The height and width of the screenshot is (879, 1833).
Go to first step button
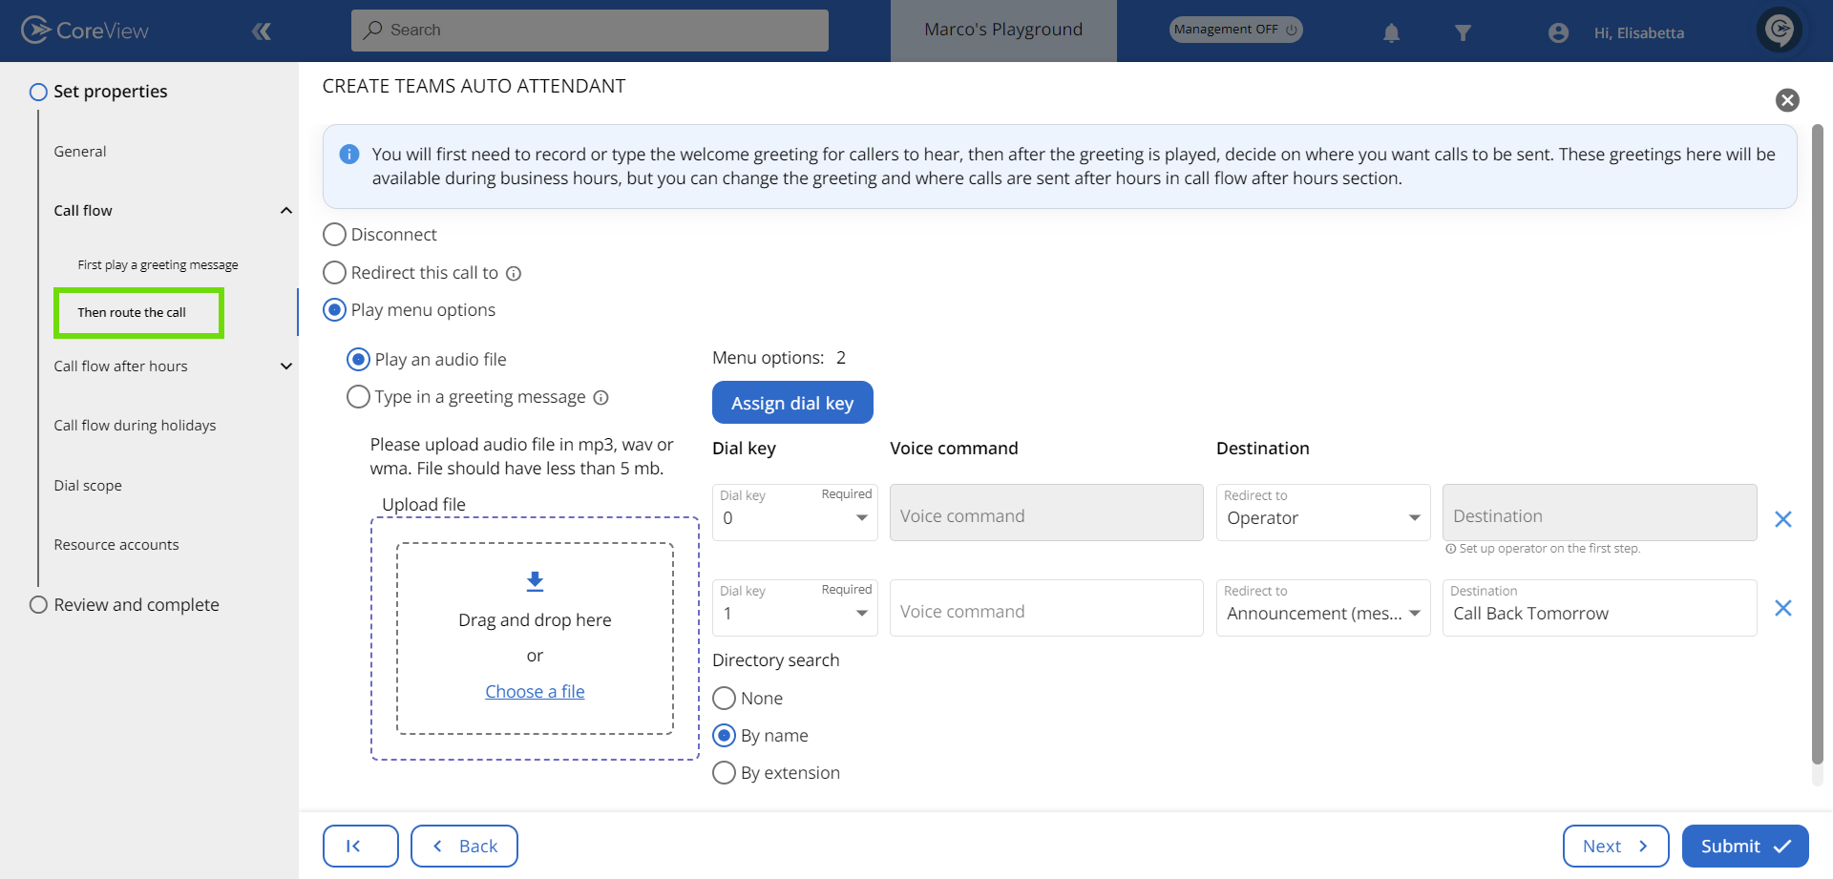pyautogui.click(x=360, y=846)
